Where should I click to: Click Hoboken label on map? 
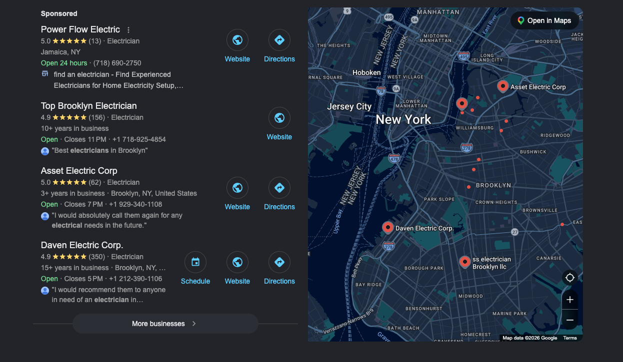pyautogui.click(x=366, y=72)
